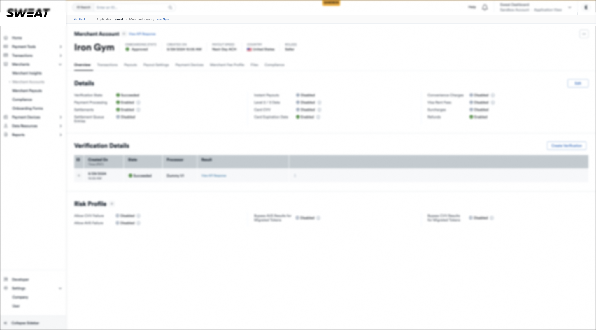This screenshot has width=596, height=330.
Task: Open the more options menu at top right
Action: (x=584, y=34)
